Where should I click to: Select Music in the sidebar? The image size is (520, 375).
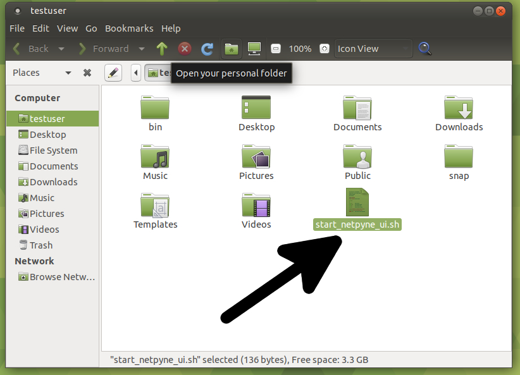click(53, 198)
